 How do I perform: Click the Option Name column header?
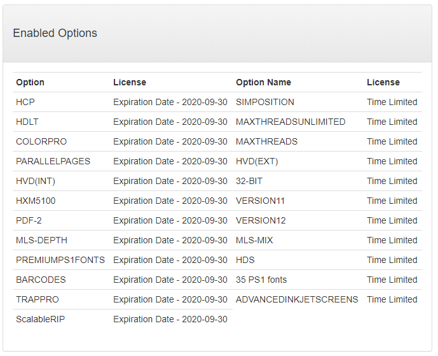click(x=263, y=82)
